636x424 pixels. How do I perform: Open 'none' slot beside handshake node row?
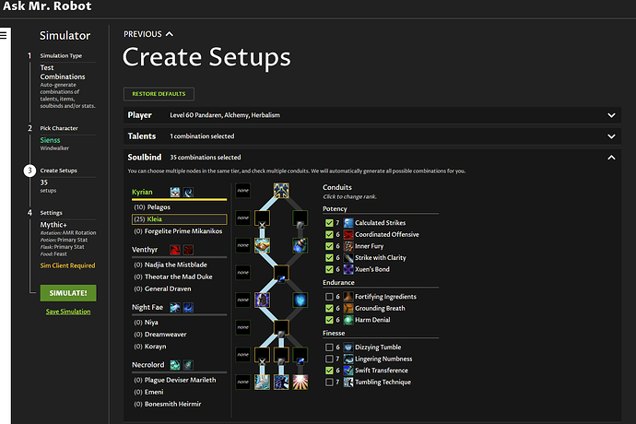(x=243, y=245)
